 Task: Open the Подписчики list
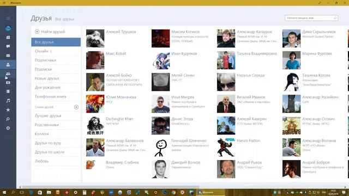(x=56, y=60)
